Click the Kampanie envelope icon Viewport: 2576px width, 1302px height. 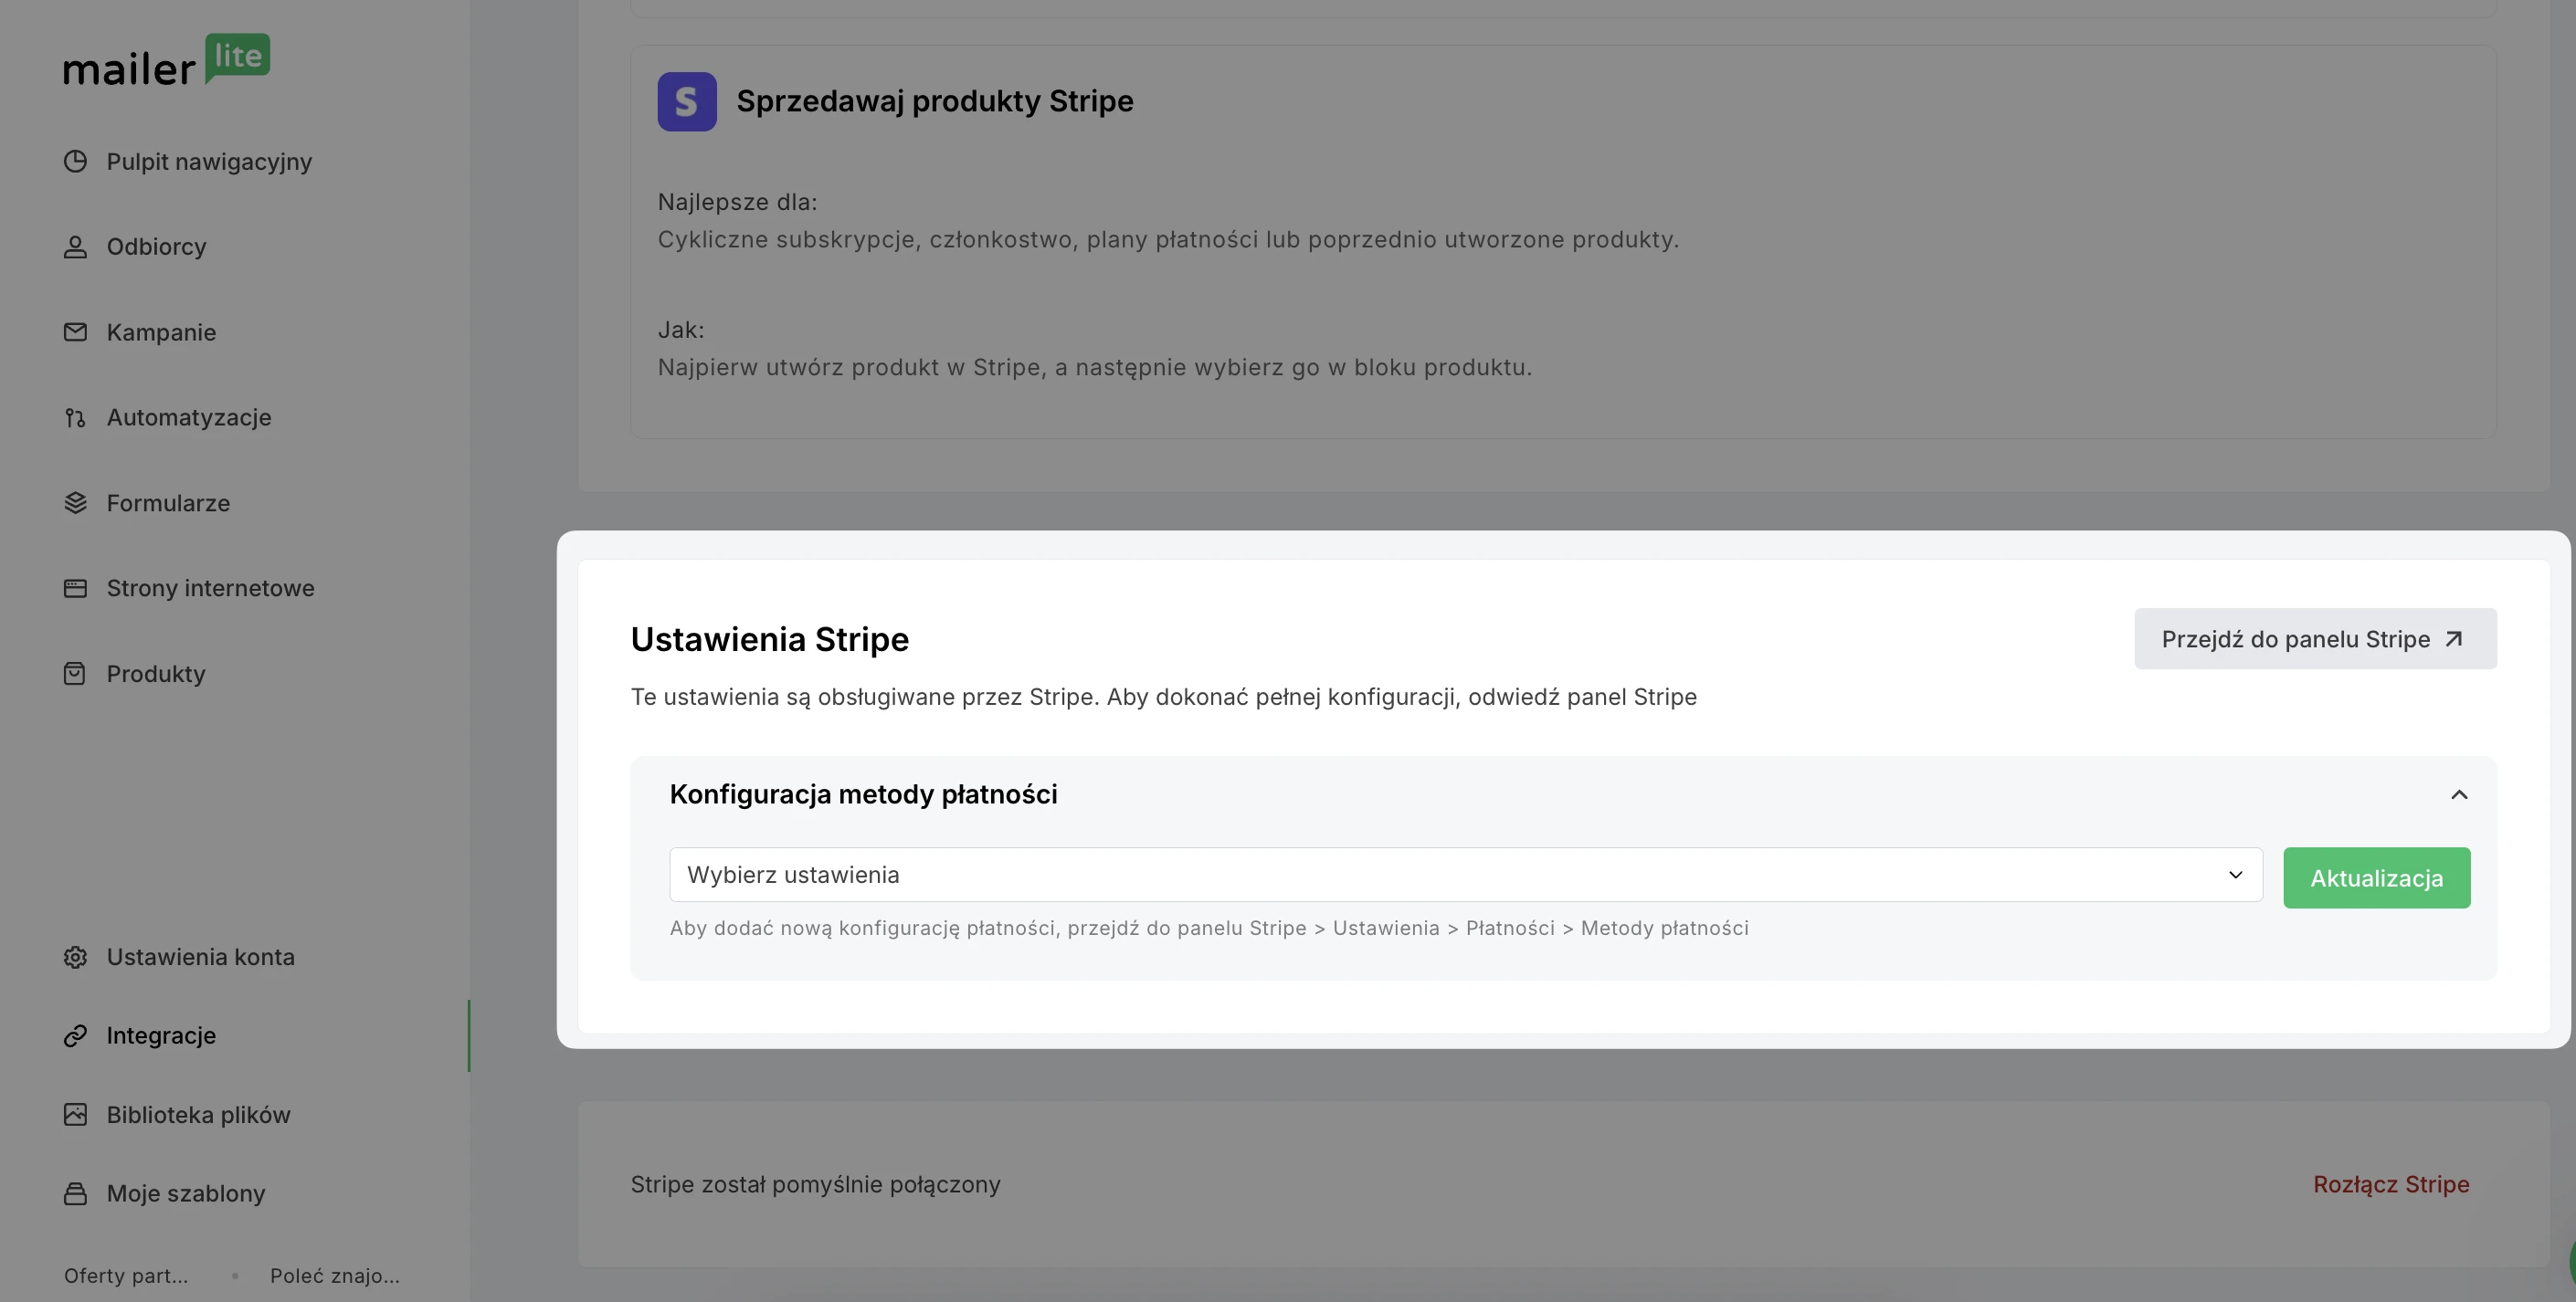click(75, 331)
